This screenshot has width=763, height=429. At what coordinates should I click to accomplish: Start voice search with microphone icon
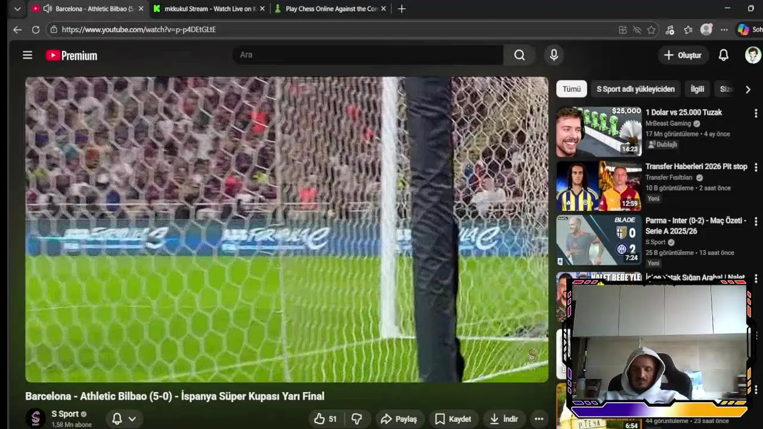(554, 55)
